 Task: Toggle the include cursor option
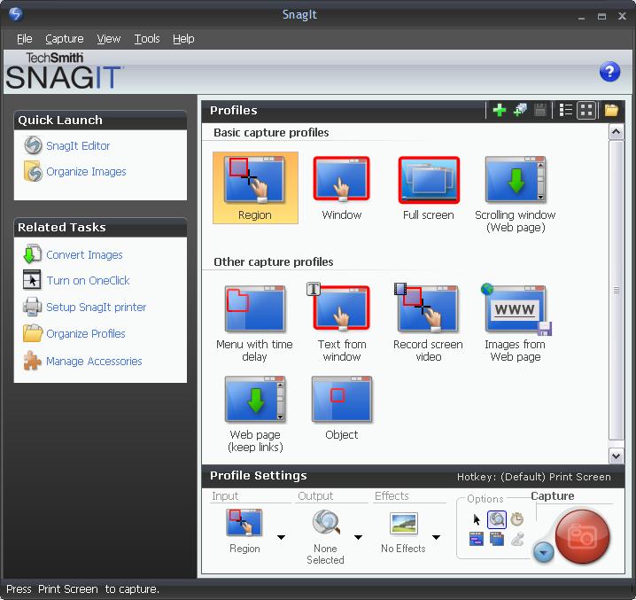(477, 519)
